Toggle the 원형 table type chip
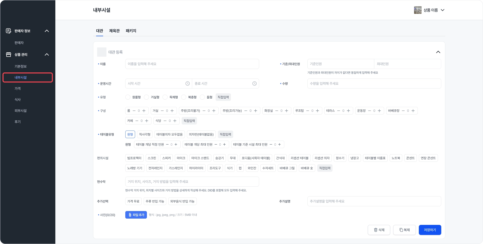This screenshot has height=244, width=483. point(130,134)
